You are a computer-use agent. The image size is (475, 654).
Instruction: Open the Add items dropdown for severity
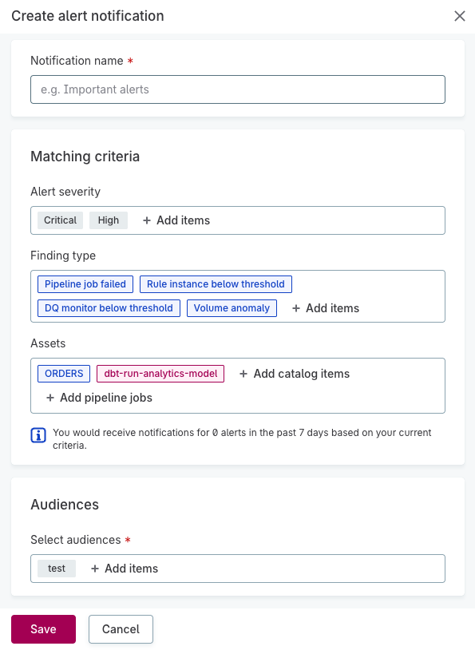click(x=176, y=220)
